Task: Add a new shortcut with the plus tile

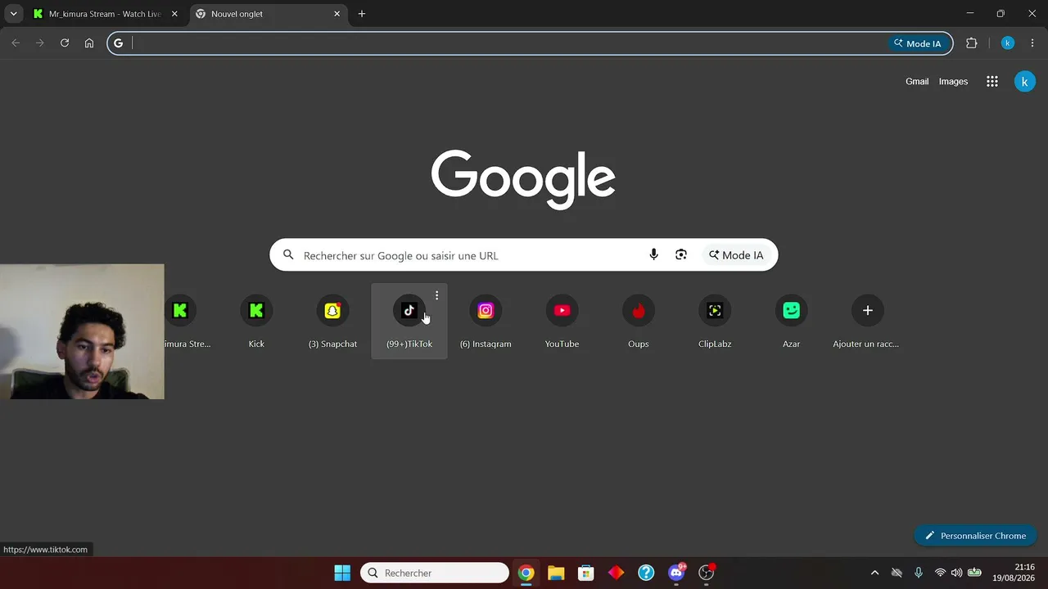Action: pos(867,321)
